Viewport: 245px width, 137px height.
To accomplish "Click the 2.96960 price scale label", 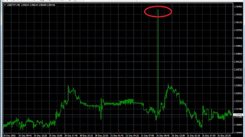I will 238,7.
